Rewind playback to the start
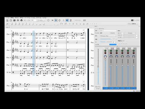Screen dimensions: 145x109 click(52, 20)
